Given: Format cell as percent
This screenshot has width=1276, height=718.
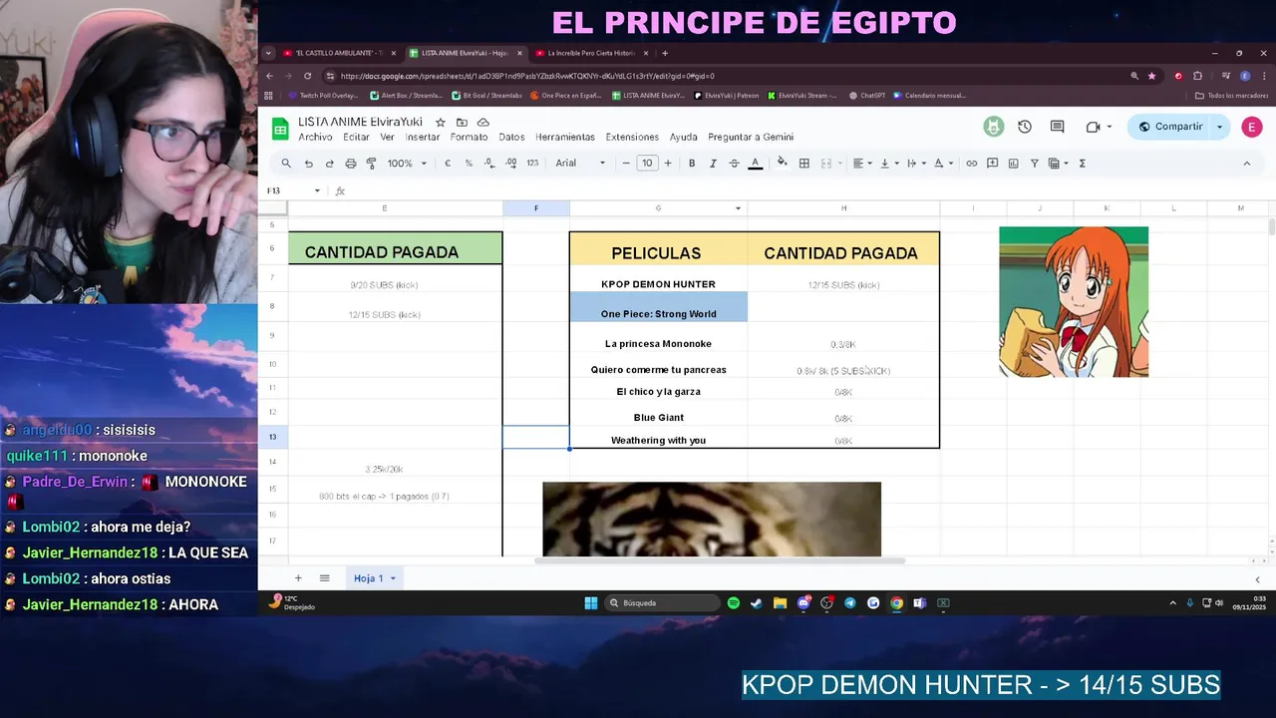Looking at the screenshot, I should pos(469,164).
